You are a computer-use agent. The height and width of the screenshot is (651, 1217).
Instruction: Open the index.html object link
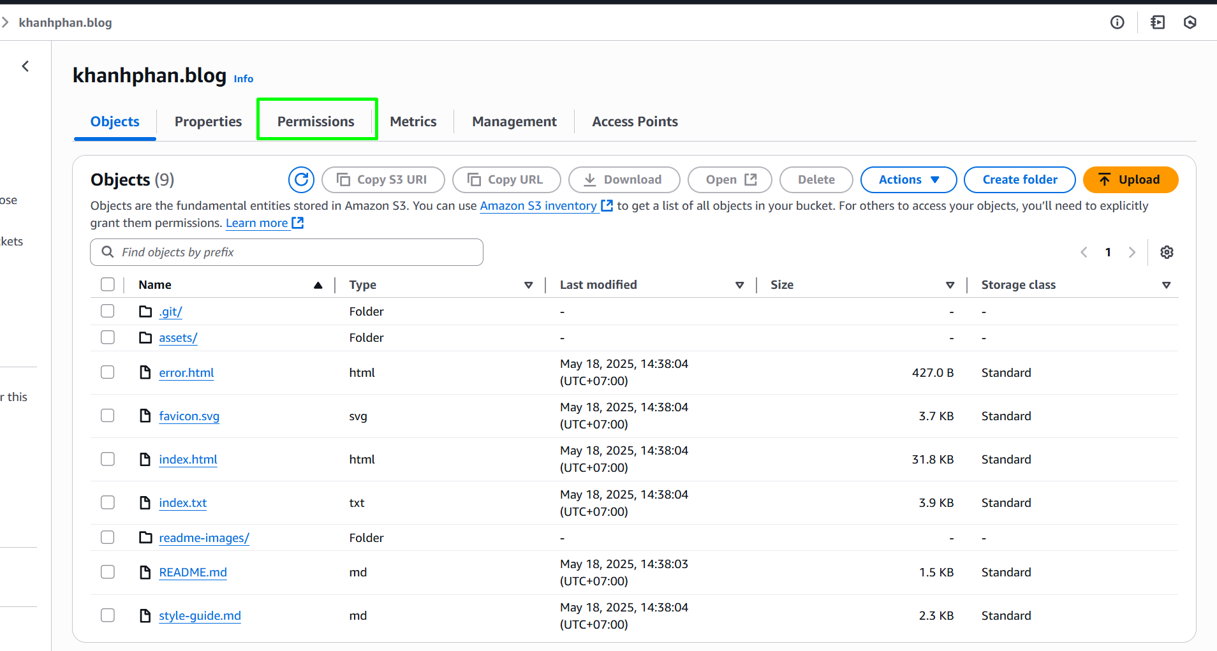tap(188, 459)
